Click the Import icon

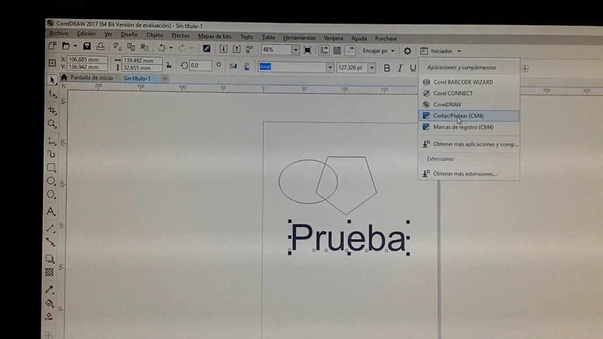223,49
